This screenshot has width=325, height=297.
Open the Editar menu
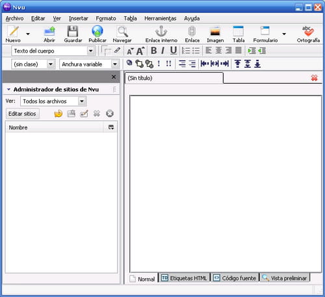(x=38, y=18)
